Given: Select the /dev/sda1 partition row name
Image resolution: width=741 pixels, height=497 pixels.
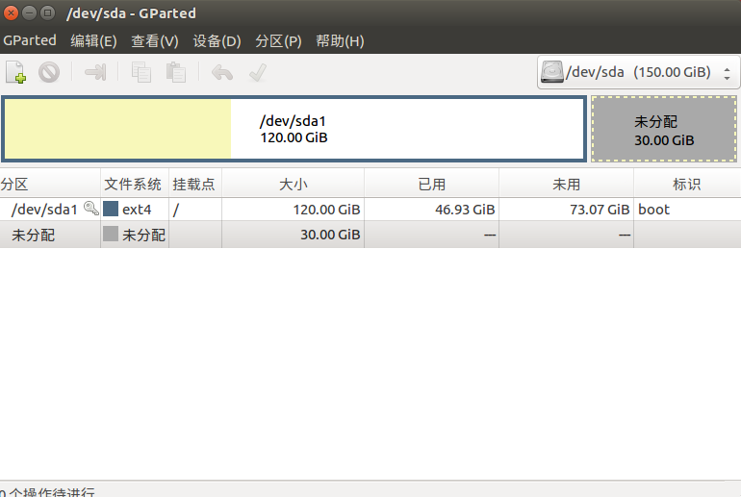Looking at the screenshot, I should click(44, 210).
